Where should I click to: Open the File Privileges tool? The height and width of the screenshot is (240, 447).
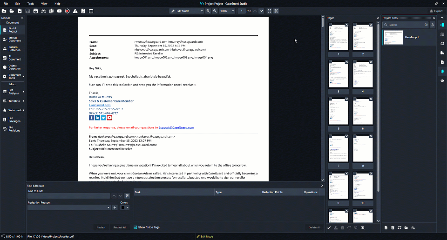(x=13, y=120)
